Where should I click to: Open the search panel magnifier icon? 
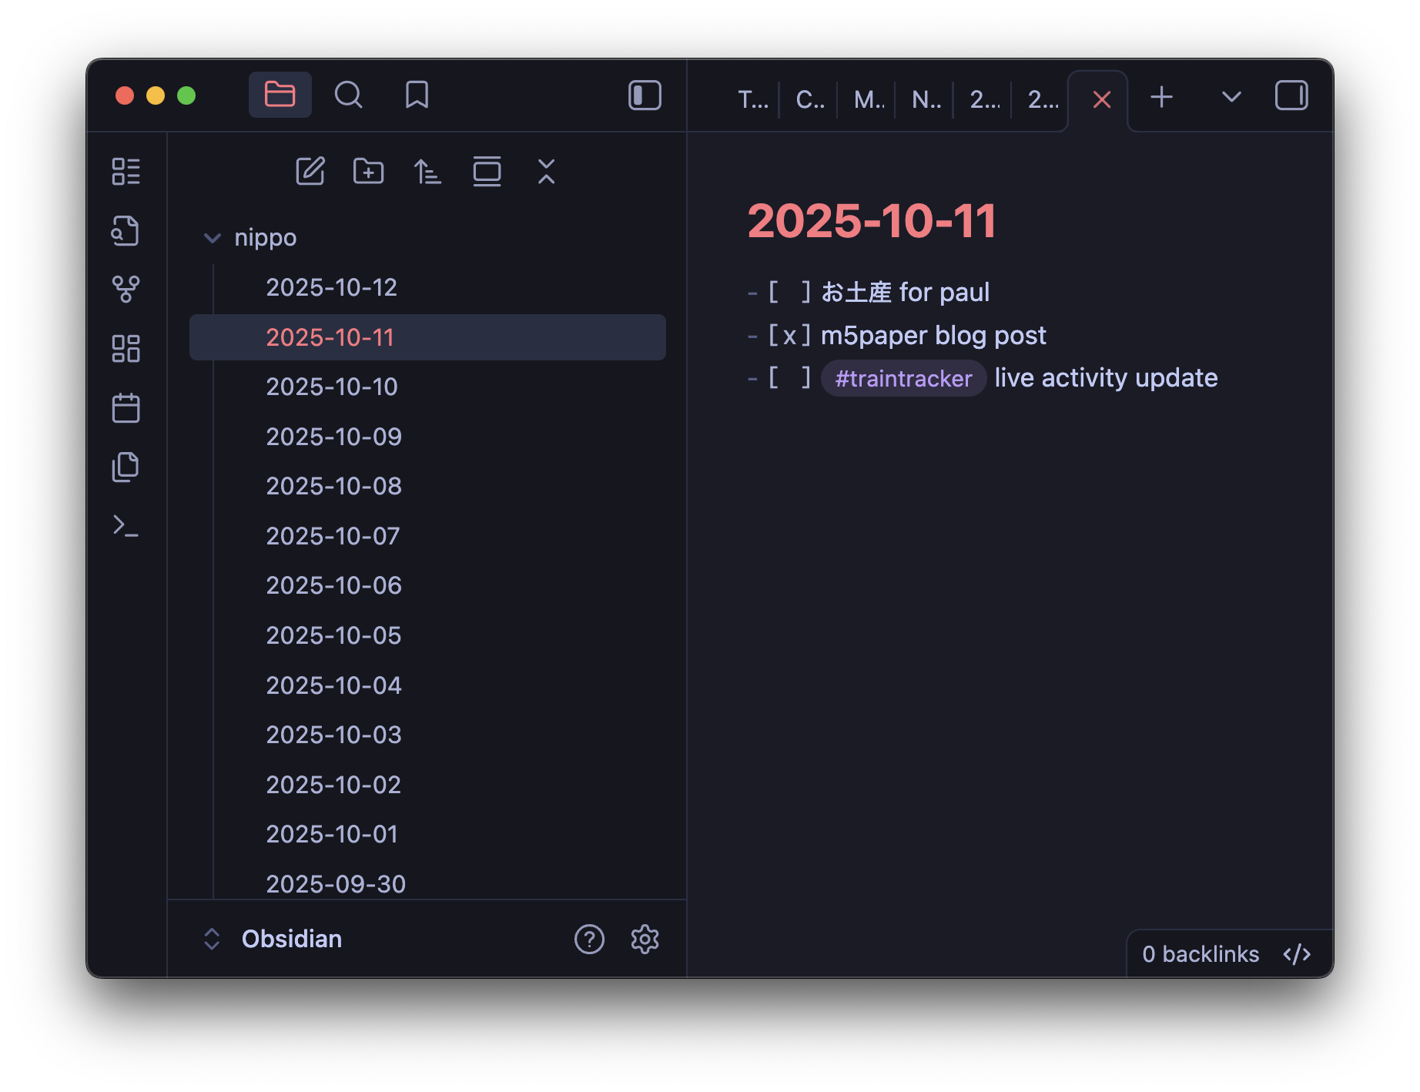(x=348, y=95)
